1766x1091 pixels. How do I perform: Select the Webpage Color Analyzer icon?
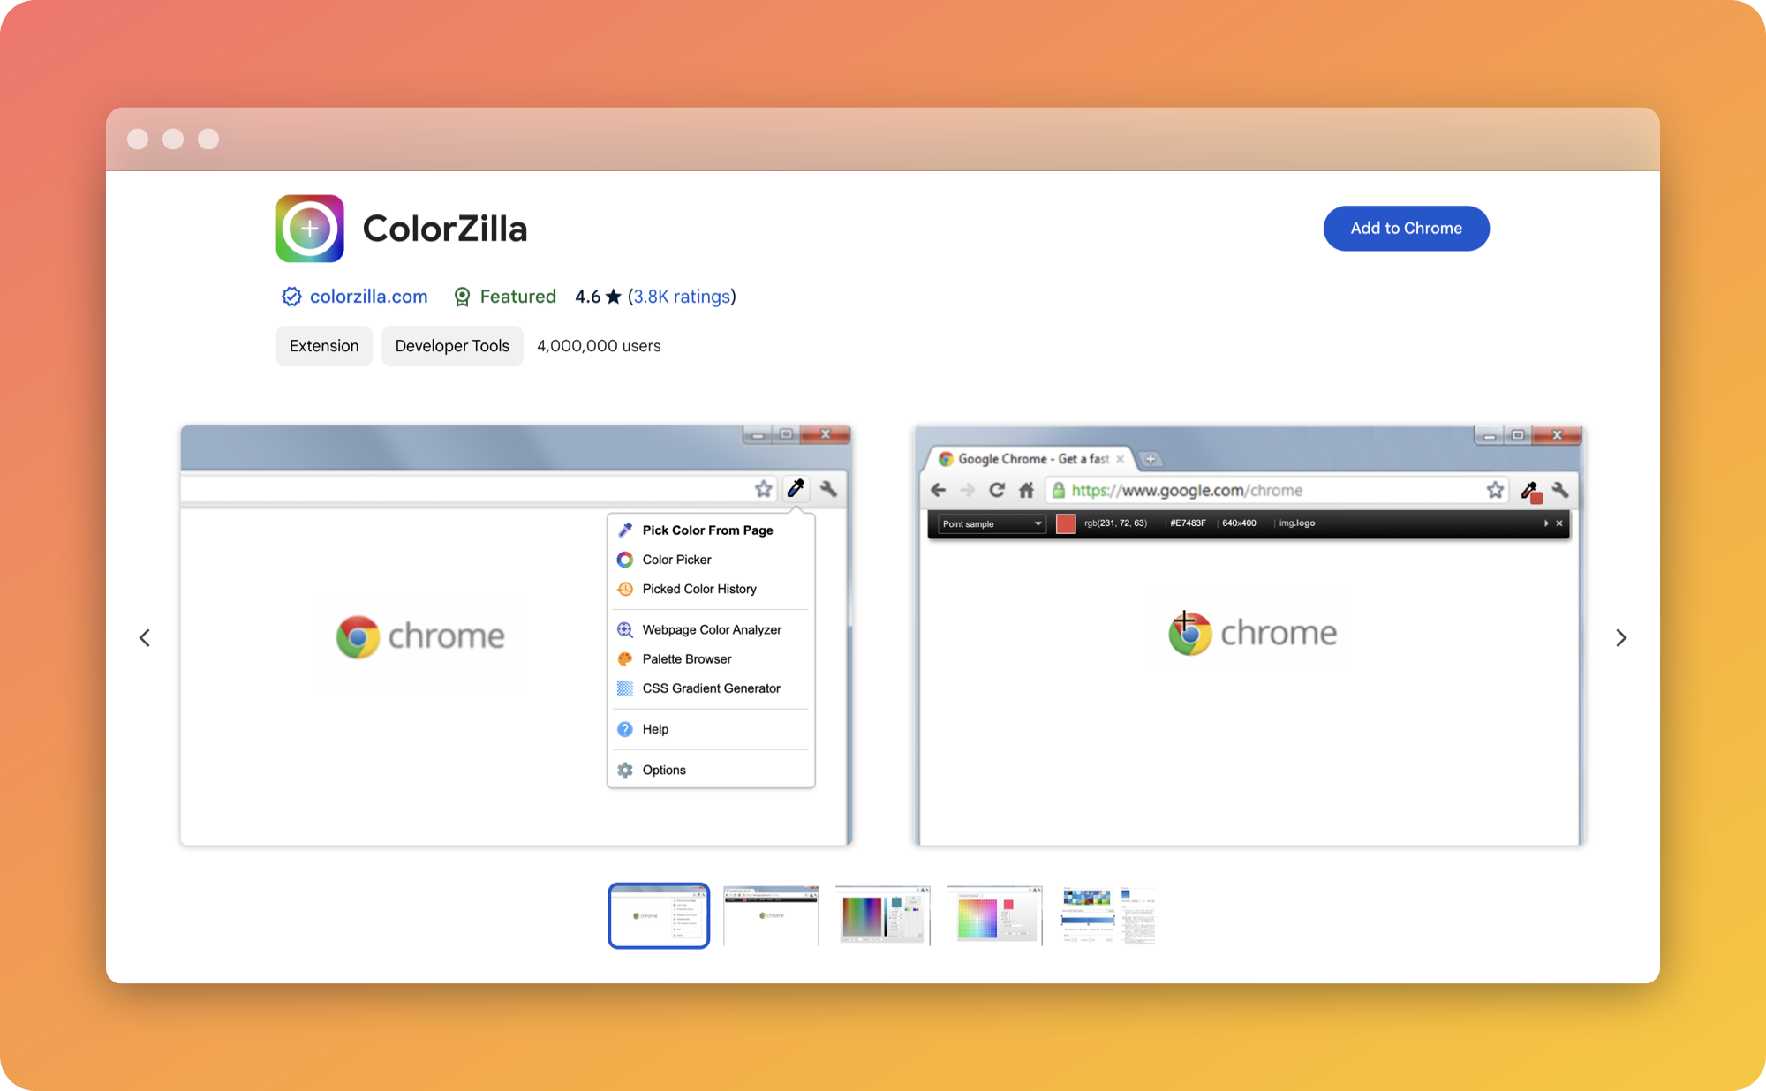pos(625,629)
